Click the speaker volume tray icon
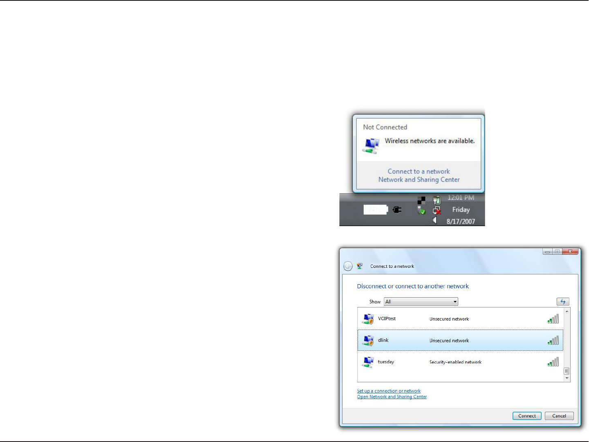The image size is (589, 442). [x=435, y=220]
